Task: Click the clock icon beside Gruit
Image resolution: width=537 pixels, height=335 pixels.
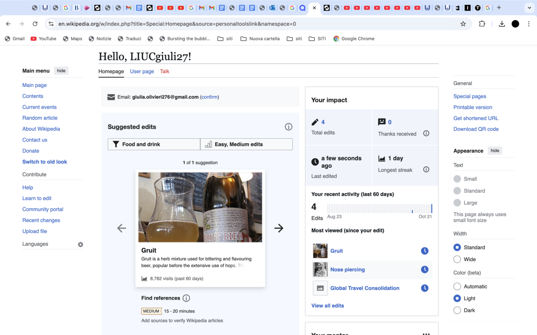Action: 425,251
